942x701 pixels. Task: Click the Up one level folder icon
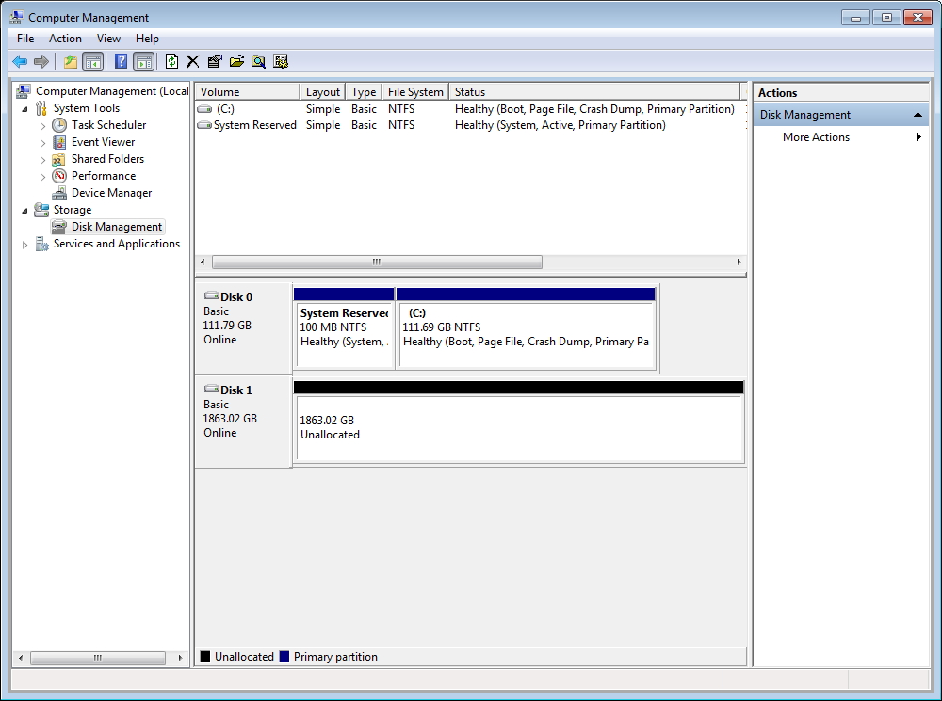70,61
